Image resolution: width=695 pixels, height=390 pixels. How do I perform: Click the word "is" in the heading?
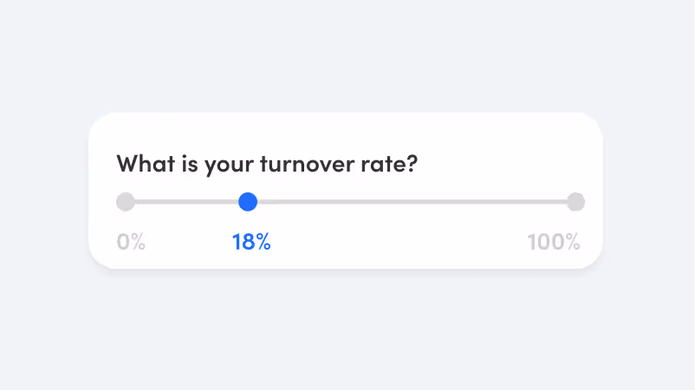[x=188, y=164]
